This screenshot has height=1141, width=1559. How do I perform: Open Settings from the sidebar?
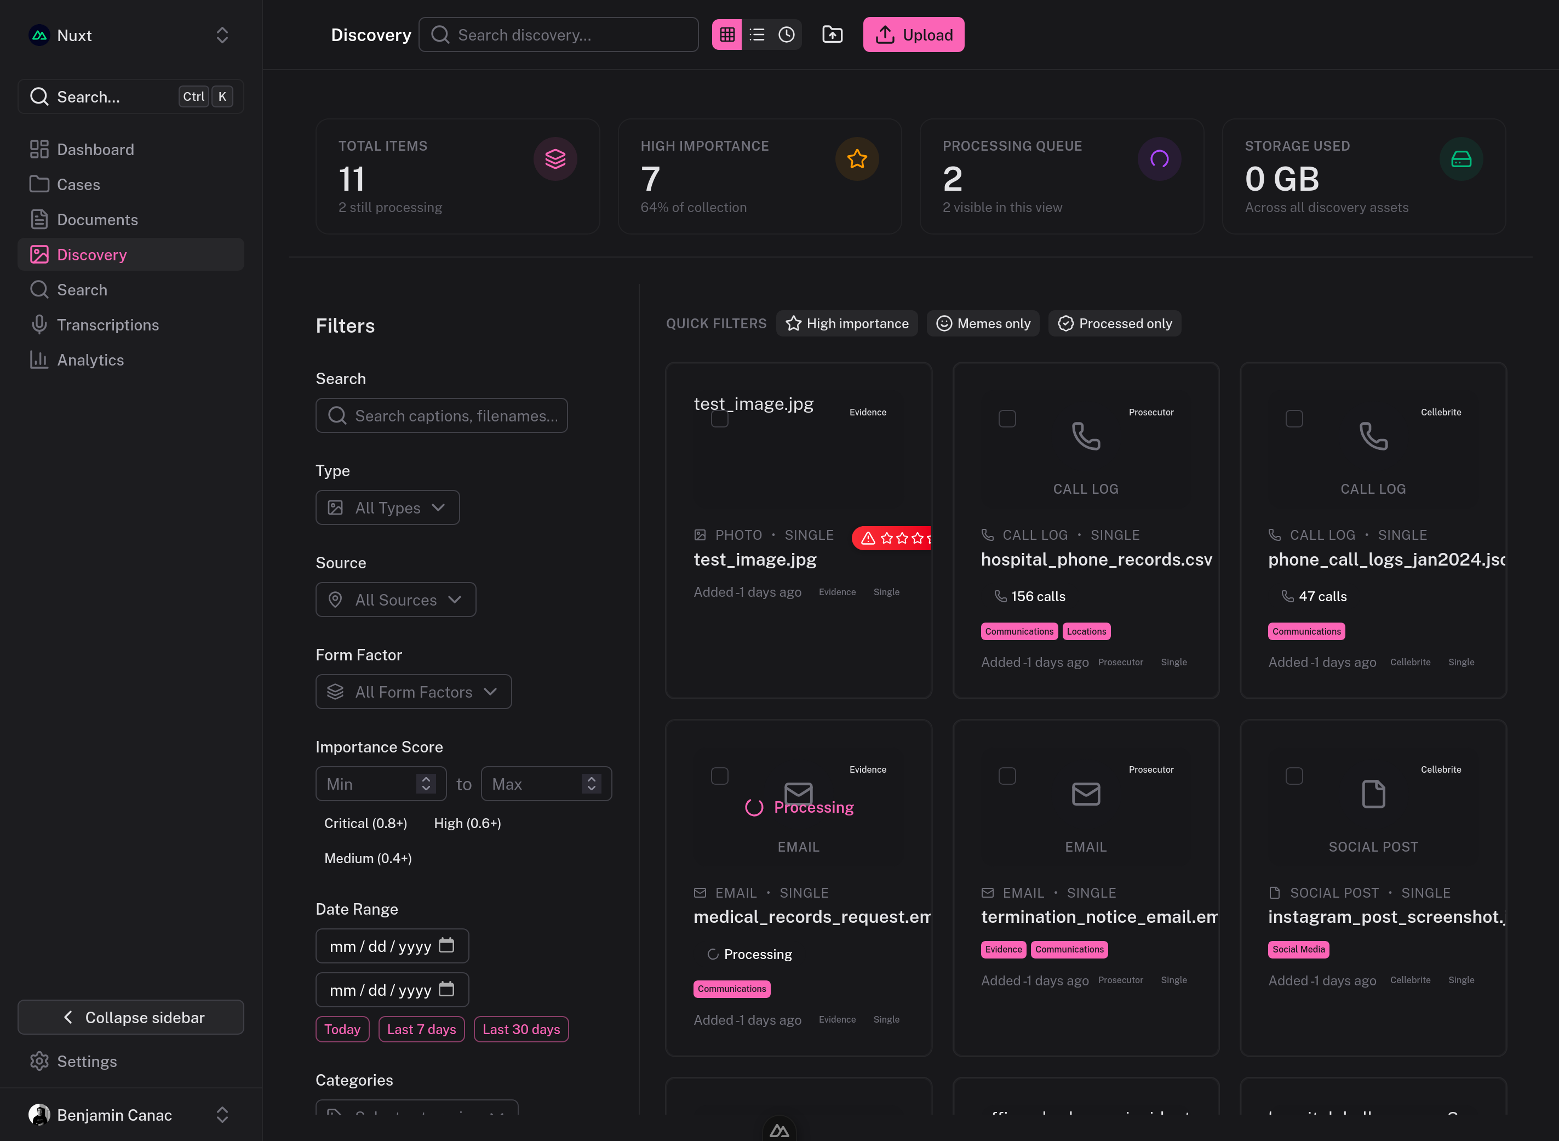pos(87,1061)
